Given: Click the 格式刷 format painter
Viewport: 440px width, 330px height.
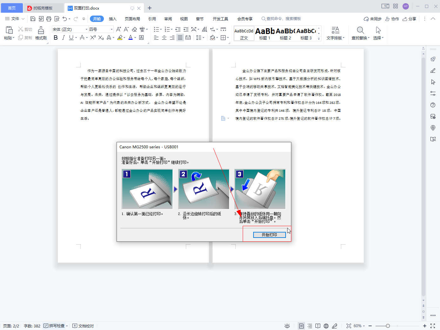Looking at the screenshot, I should [x=41, y=33].
